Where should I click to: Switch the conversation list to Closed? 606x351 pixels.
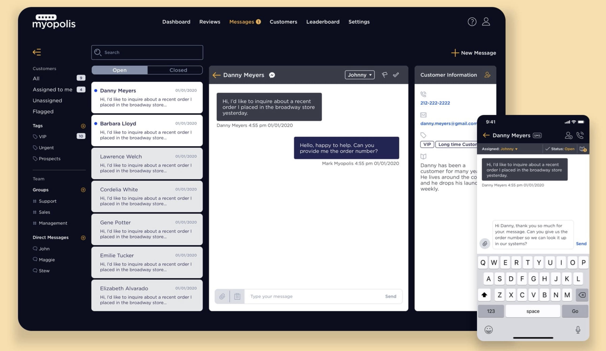[x=178, y=70]
